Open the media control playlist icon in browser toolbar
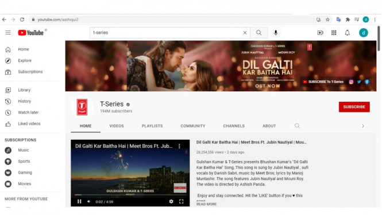Image resolution: width=382 pixels, height=215 pixels. (x=357, y=20)
